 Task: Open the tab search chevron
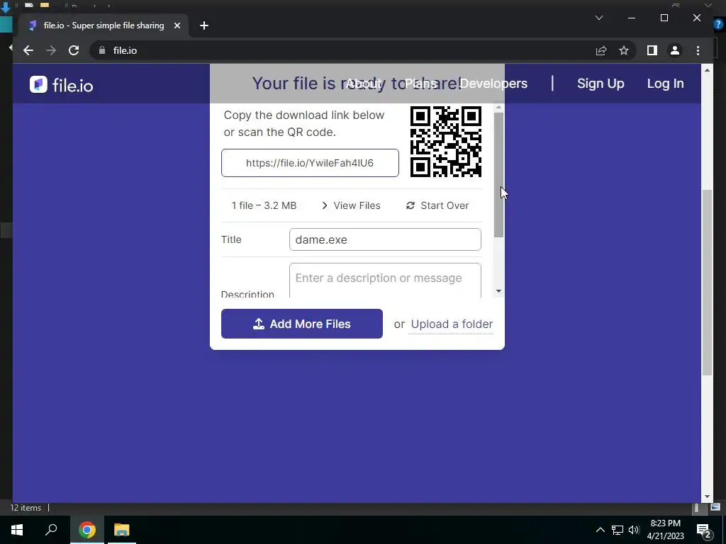pos(598,18)
